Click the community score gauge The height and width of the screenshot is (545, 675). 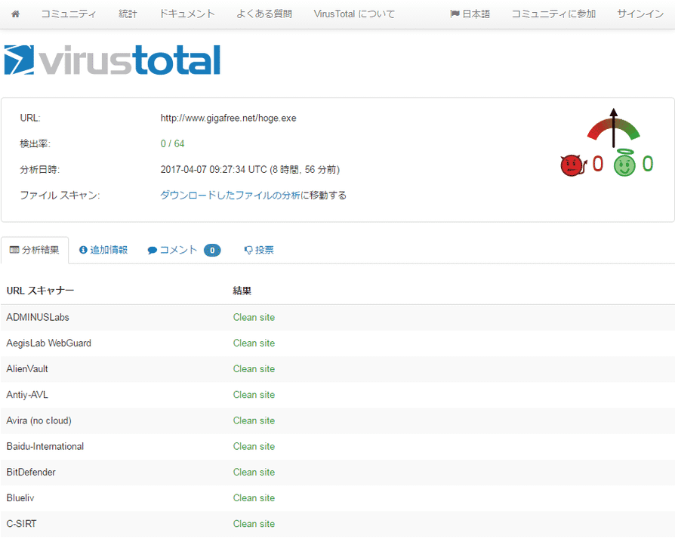(613, 128)
